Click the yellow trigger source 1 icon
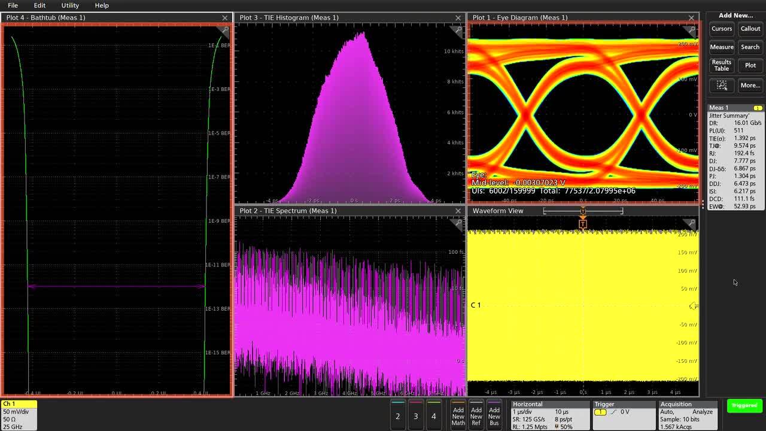The image size is (766, 431). point(600,412)
